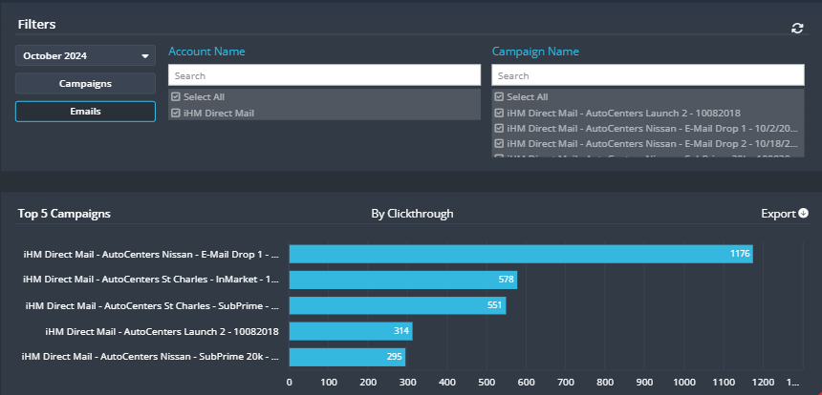The width and height of the screenshot is (822, 395).
Task: Select the 578 bar for St Charles InMarket
Action: pyautogui.click(x=403, y=280)
